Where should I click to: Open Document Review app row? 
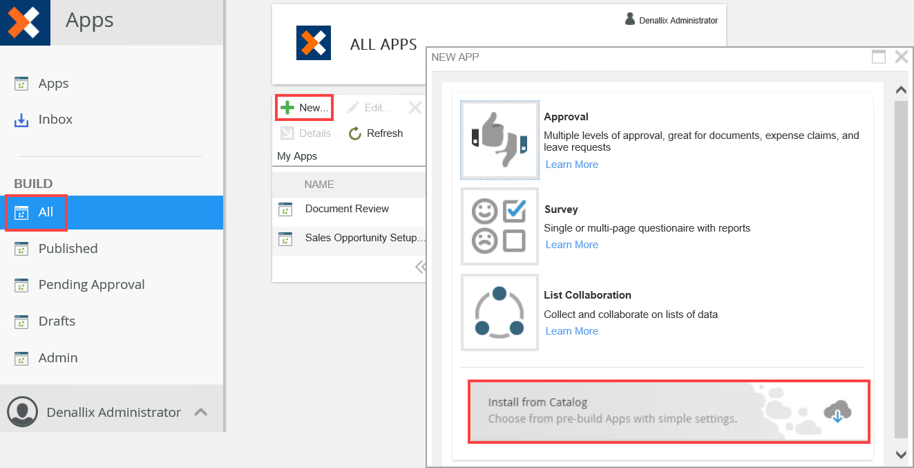click(347, 209)
